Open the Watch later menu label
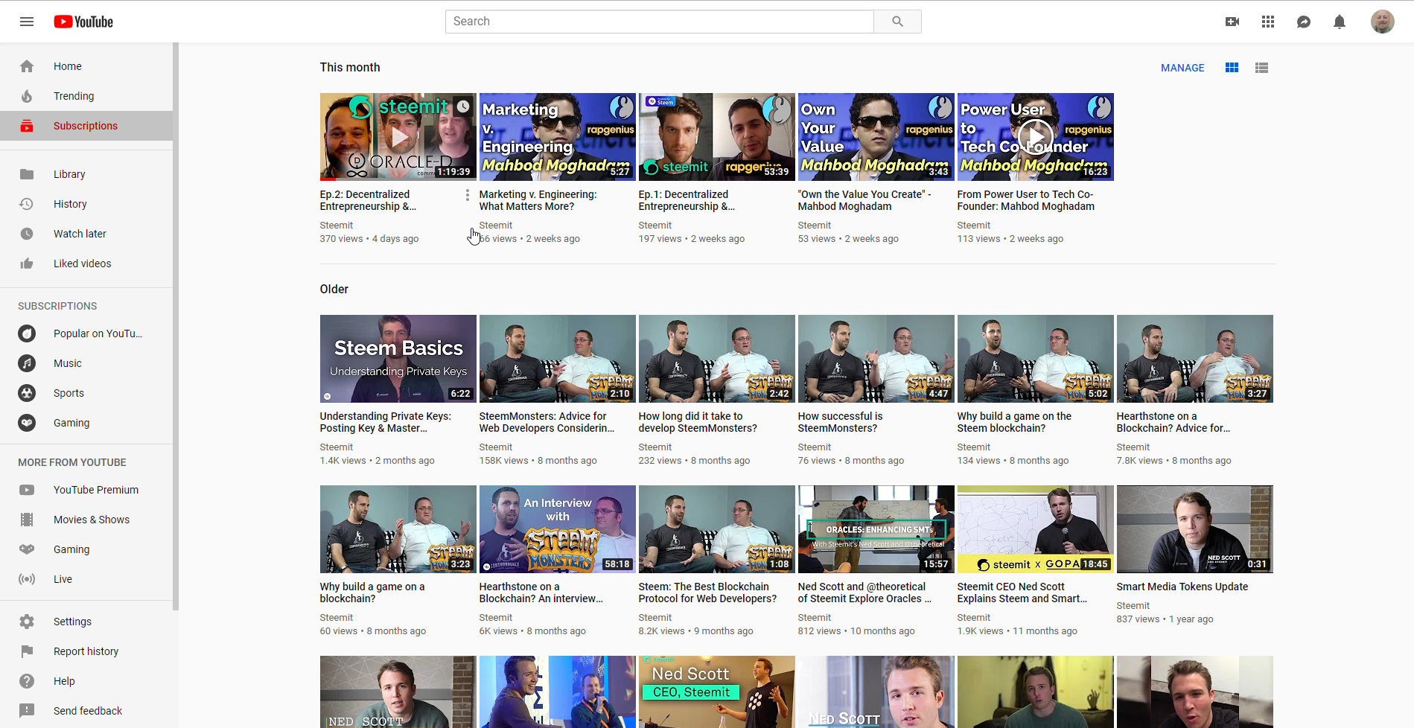 (80, 234)
